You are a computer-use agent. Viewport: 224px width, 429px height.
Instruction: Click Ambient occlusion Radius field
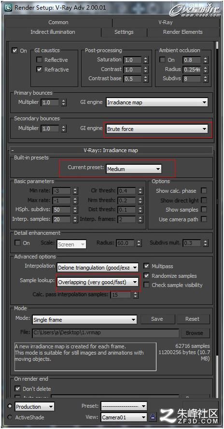tap(192, 70)
